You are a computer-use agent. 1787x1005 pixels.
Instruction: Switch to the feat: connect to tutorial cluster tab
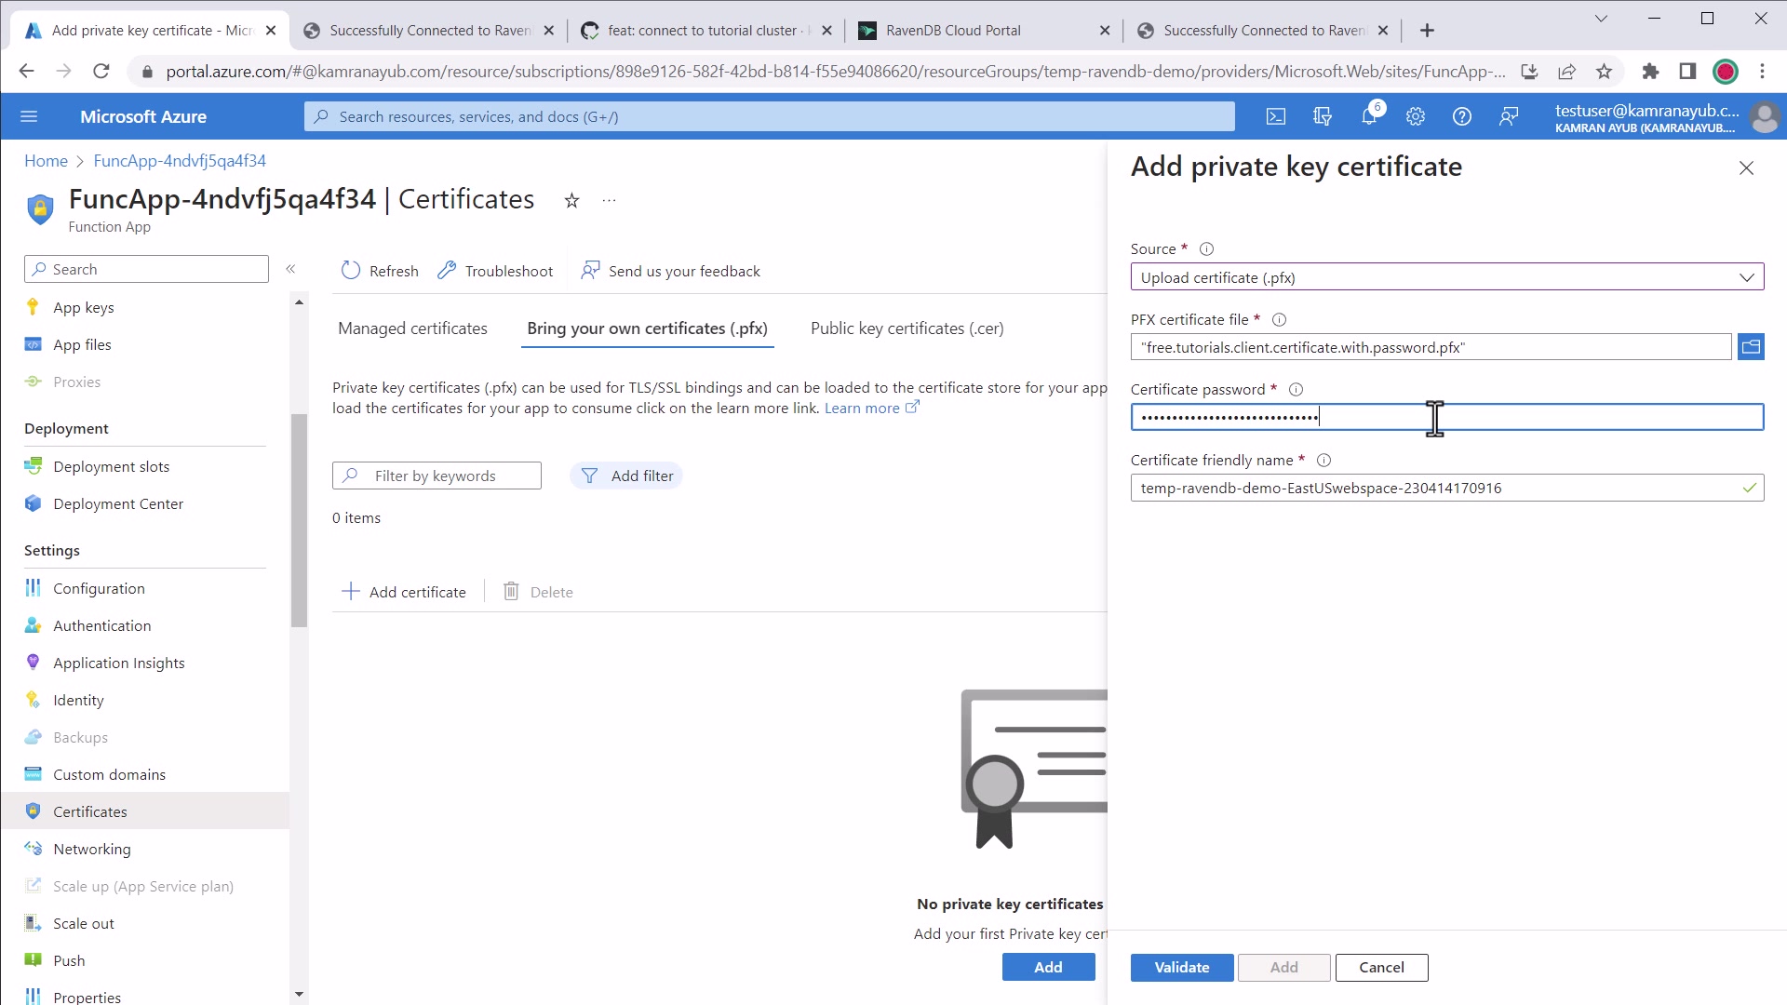point(705,31)
